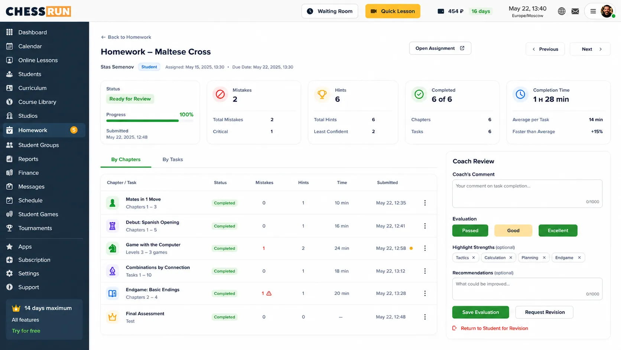Go to Next homework with chevron button

pyautogui.click(x=590, y=49)
